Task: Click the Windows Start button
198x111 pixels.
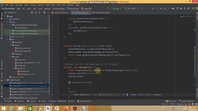Action: coord(3,108)
